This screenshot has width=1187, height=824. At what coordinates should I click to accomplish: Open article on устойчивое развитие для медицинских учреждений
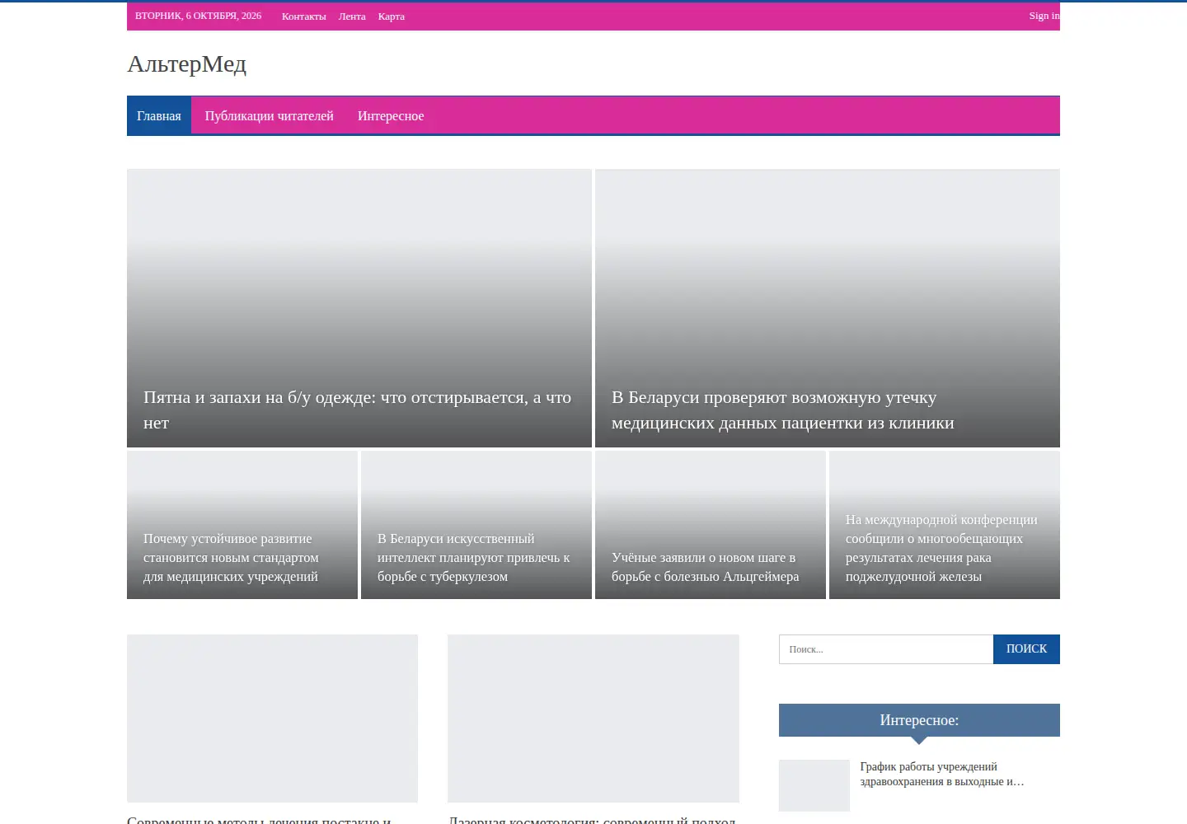pyautogui.click(x=231, y=557)
